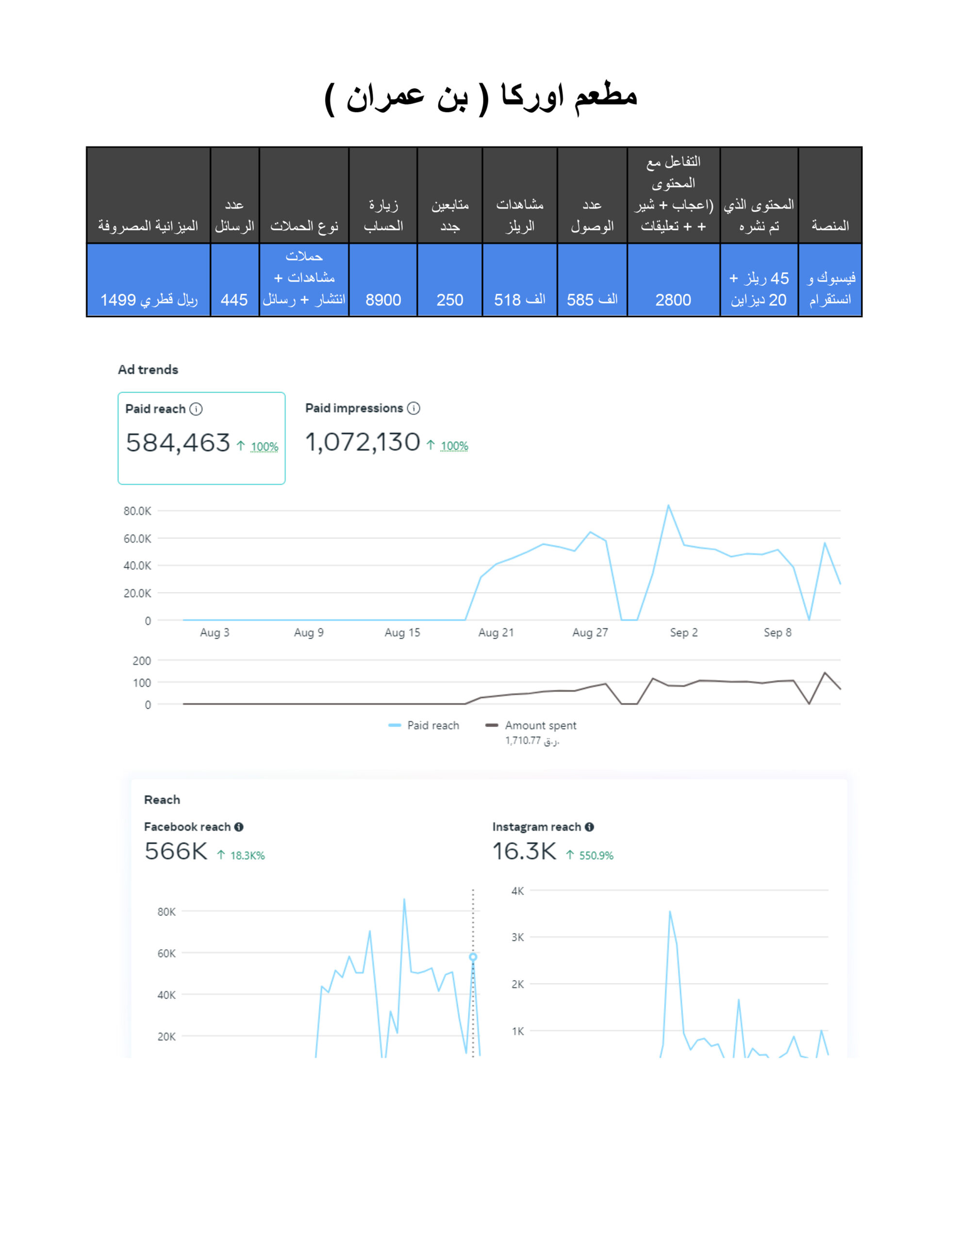Click the Paid reach info icon
The height and width of the screenshot is (1242, 960).
coord(196,409)
